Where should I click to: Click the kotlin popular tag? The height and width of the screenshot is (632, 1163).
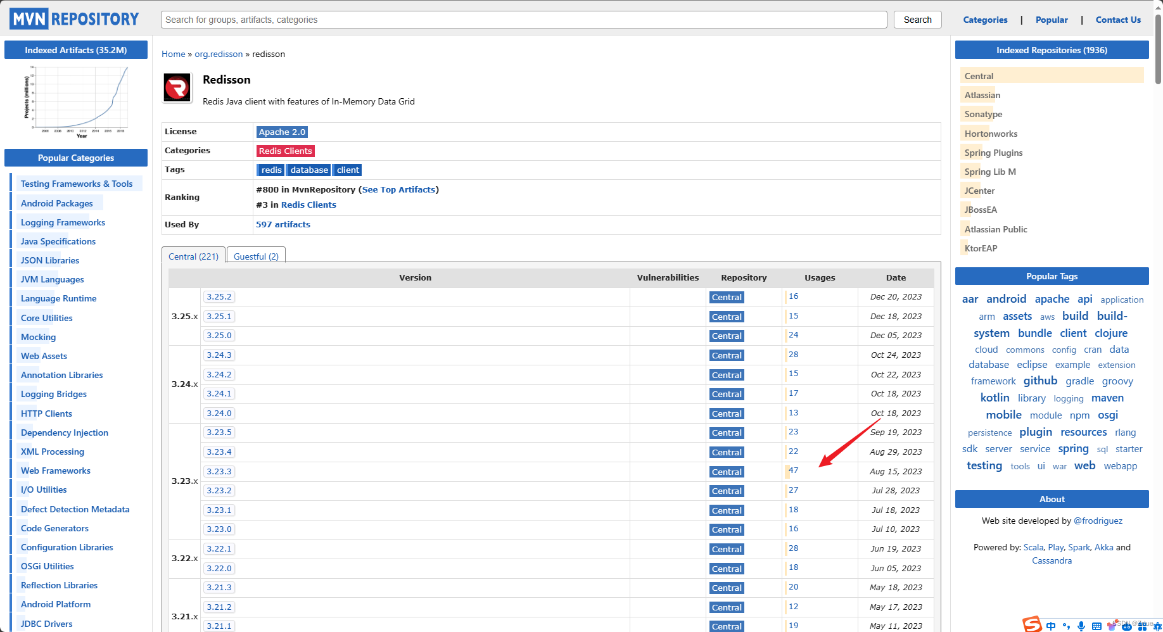click(995, 398)
